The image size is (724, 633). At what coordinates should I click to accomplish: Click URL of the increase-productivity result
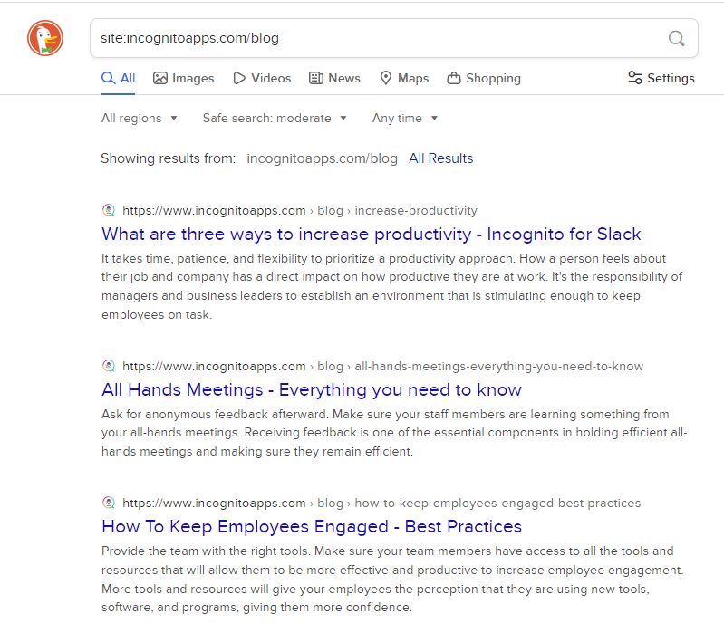point(300,210)
